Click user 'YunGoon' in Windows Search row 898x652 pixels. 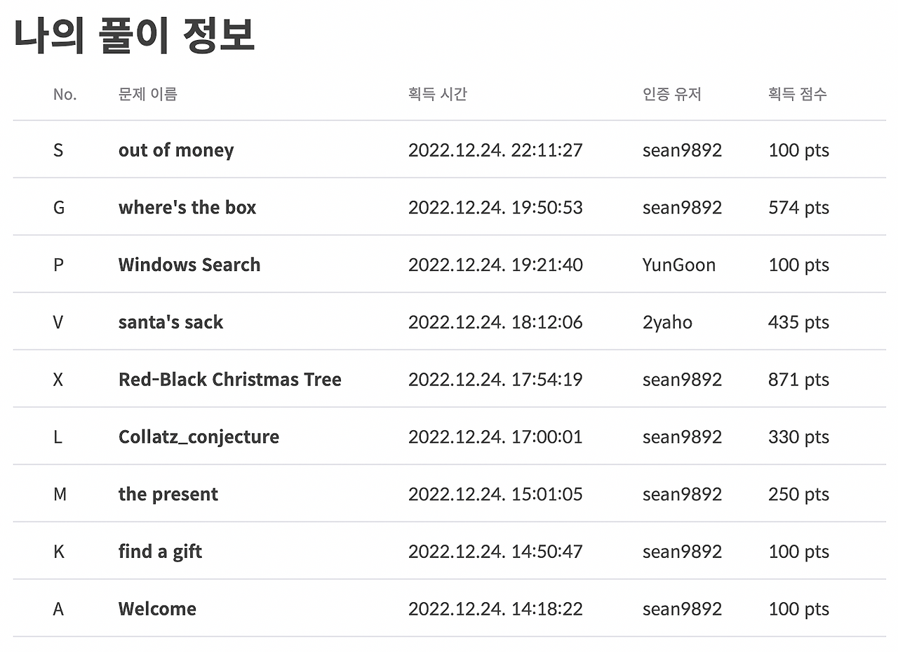(x=678, y=265)
